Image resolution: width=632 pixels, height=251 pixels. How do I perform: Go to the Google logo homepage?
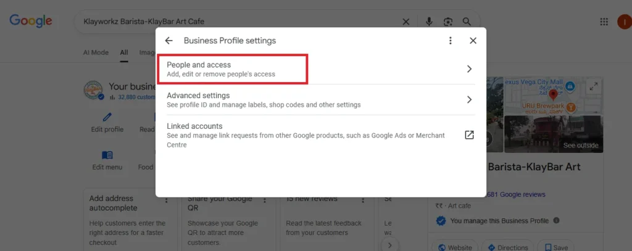[30, 22]
